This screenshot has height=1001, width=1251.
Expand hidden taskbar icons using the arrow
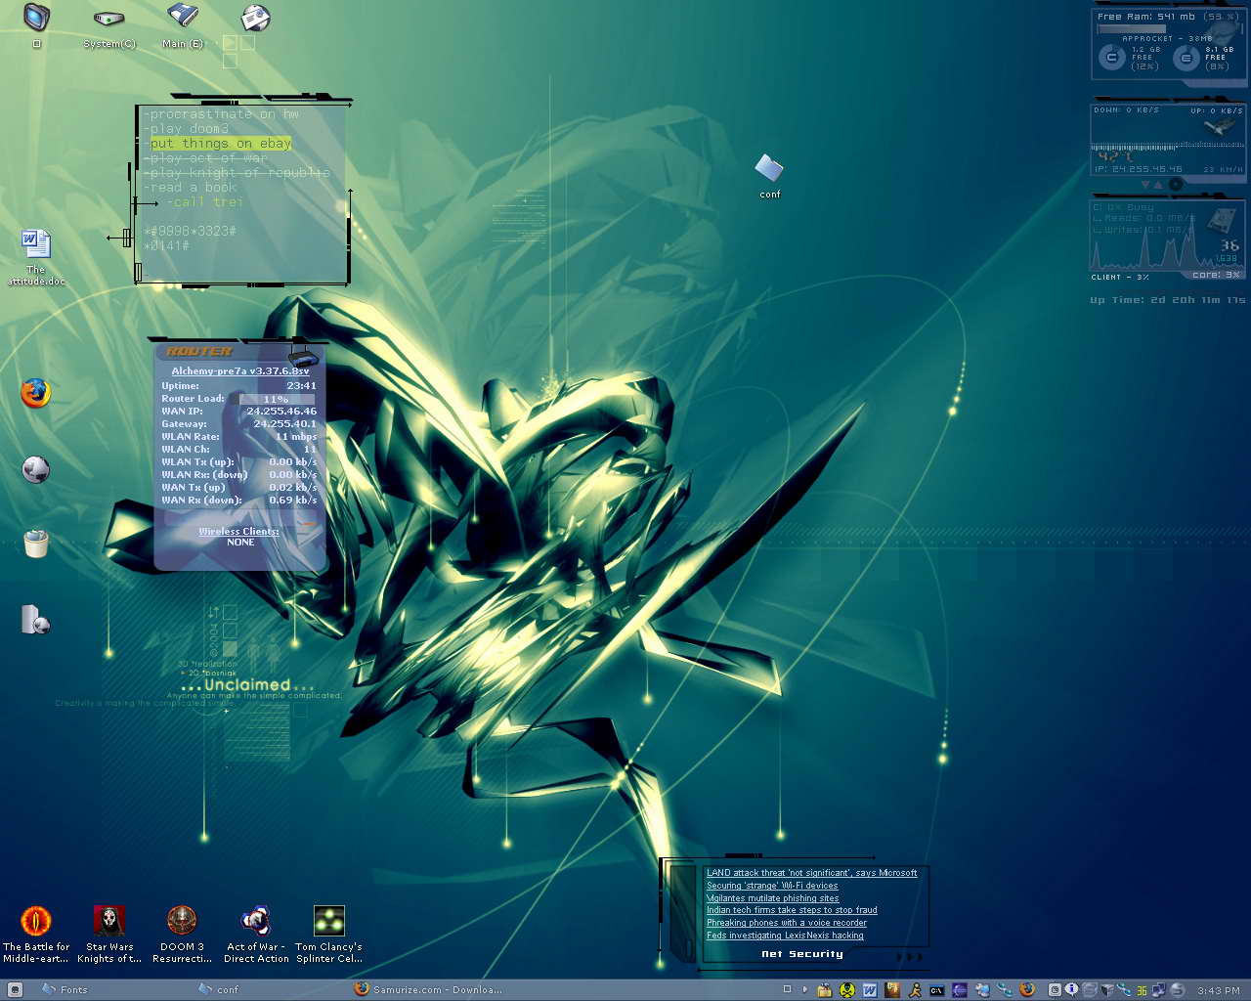tap(805, 989)
